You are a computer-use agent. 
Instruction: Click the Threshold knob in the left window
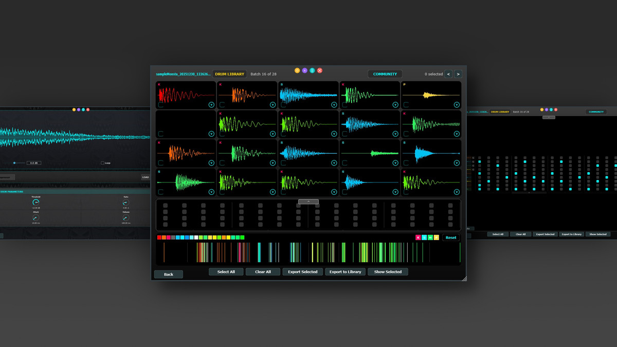36,203
